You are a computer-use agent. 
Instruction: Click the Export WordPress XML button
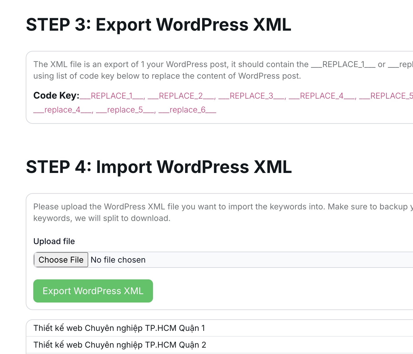[93, 291]
